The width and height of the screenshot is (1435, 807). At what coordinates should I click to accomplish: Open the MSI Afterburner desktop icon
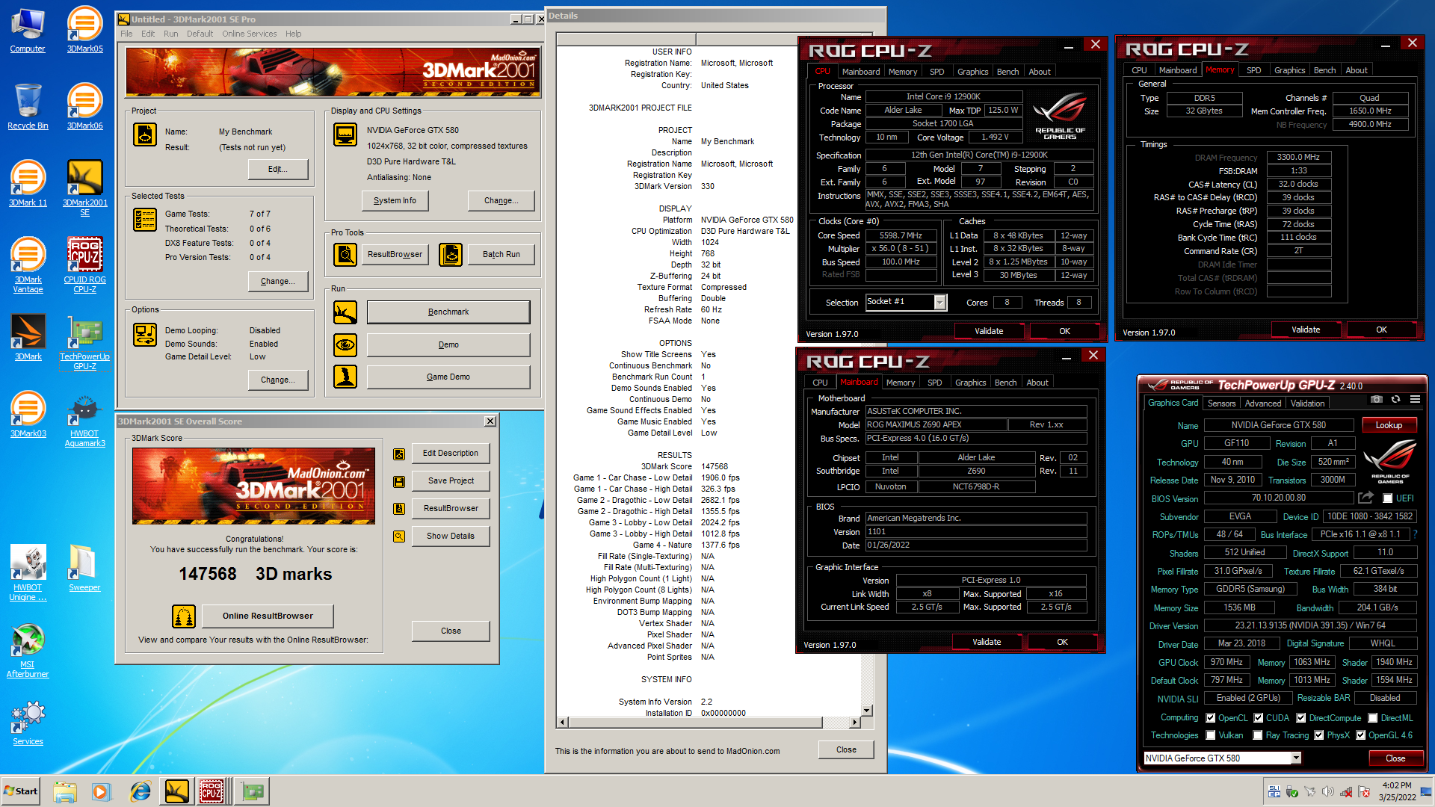[x=28, y=650]
